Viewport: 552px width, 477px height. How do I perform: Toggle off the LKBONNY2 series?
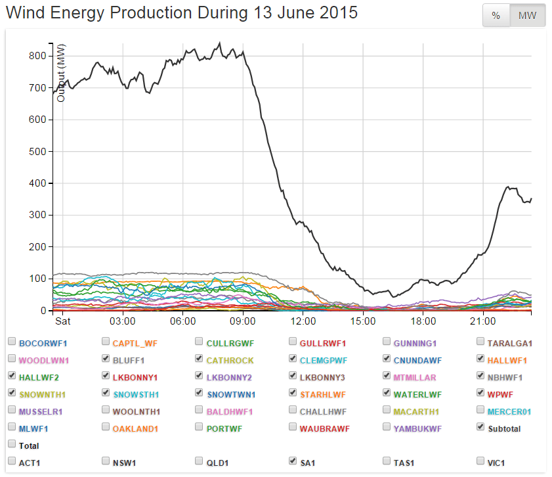(x=200, y=376)
